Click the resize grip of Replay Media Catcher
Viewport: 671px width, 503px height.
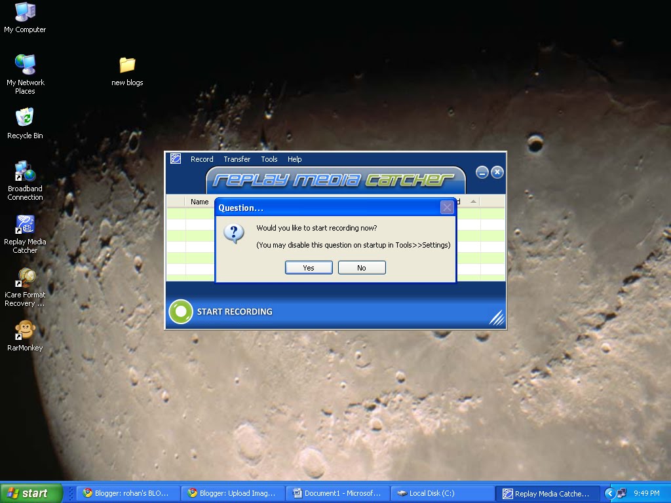coord(497,318)
